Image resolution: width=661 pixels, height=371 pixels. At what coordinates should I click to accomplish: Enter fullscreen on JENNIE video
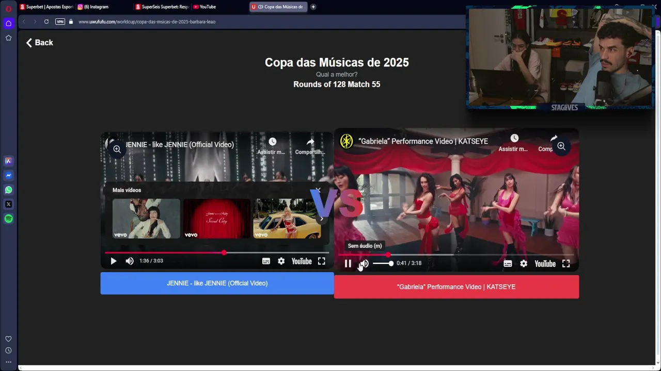click(x=321, y=261)
